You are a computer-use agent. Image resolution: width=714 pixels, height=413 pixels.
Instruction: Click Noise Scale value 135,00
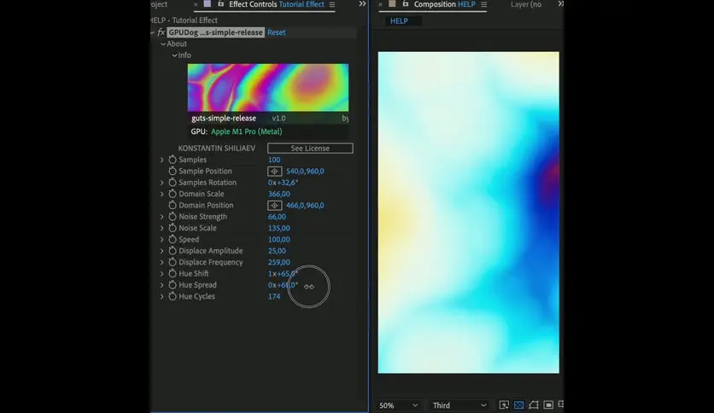(278, 228)
